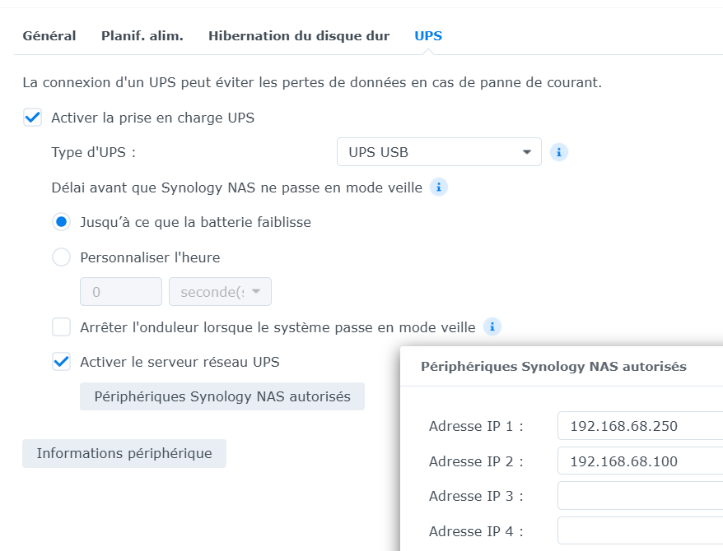Go to Hibernation du disque dur tab

(x=299, y=36)
